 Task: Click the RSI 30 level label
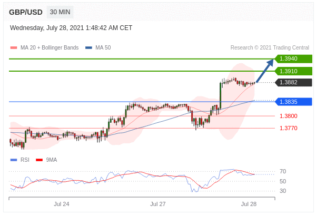[283, 191]
